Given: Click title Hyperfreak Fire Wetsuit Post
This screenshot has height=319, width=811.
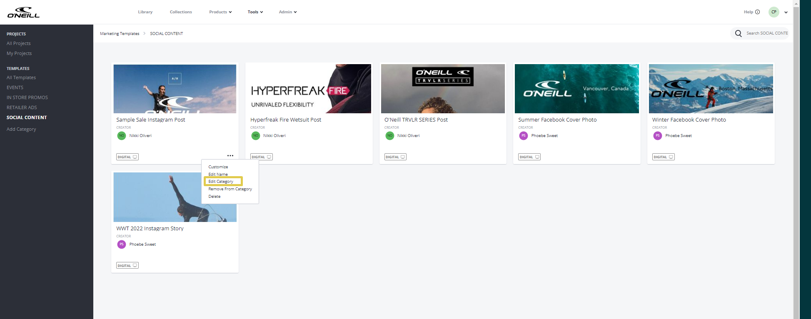Looking at the screenshot, I should [x=286, y=120].
